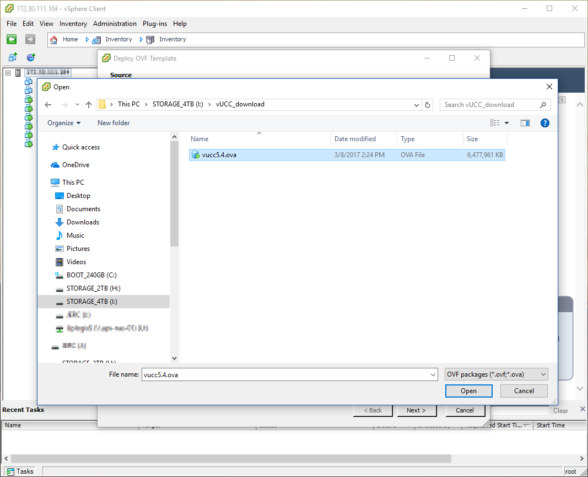Open OneDrive in the navigation pane
Viewport: 588px width, 477px height.
tap(75, 165)
